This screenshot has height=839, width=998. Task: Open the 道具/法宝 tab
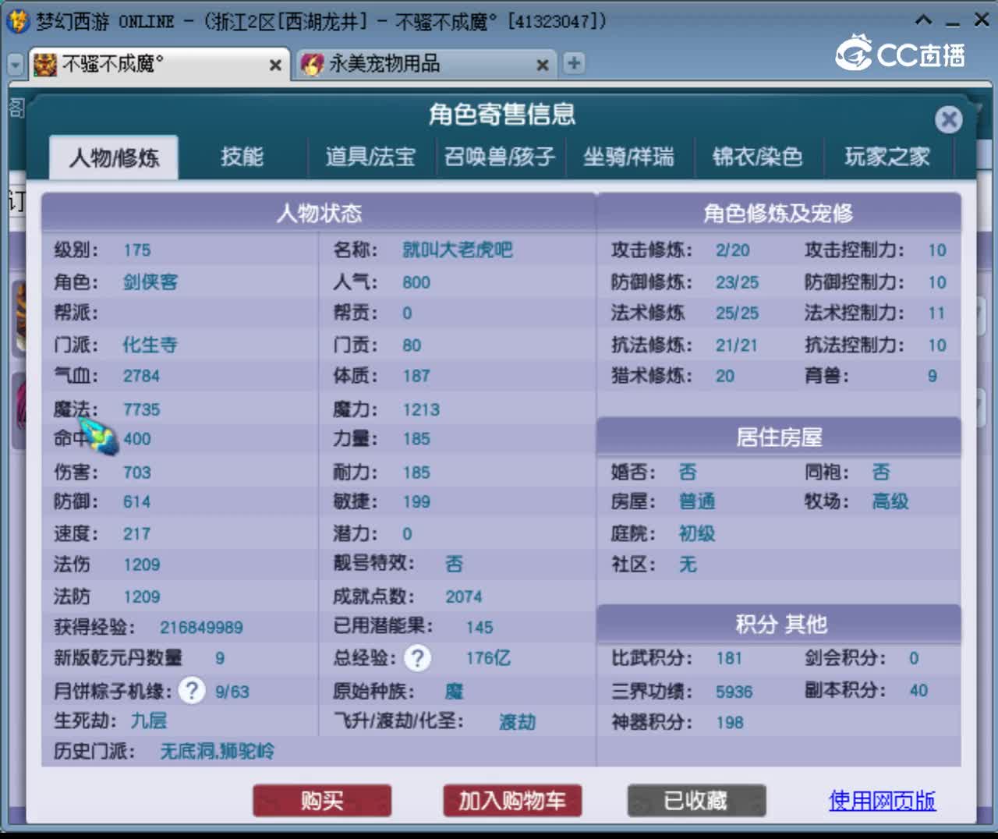[370, 157]
